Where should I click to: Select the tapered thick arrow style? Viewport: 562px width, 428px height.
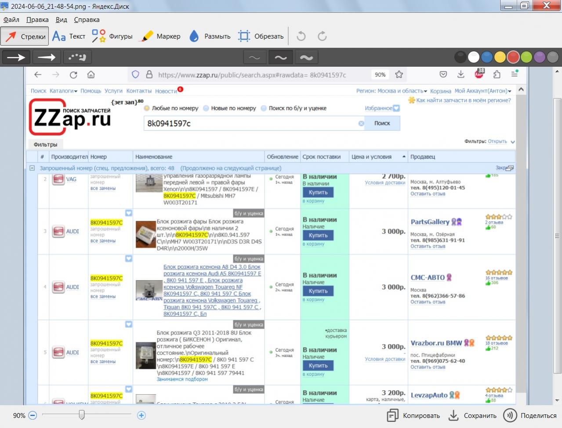pyautogui.click(x=47, y=57)
